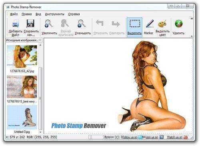Choose the Выделить цвет palette tool
This screenshot has height=146, width=200.
click(162, 24)
